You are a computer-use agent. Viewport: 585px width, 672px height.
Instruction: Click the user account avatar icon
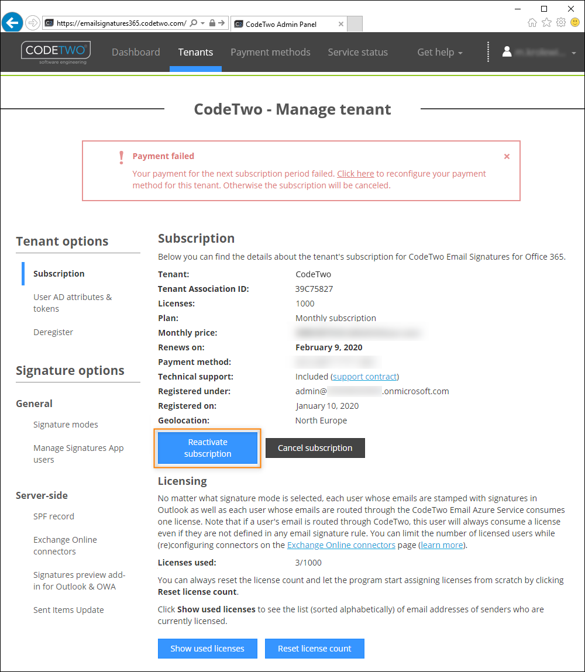pyautogui.click(x=507, y=52)
